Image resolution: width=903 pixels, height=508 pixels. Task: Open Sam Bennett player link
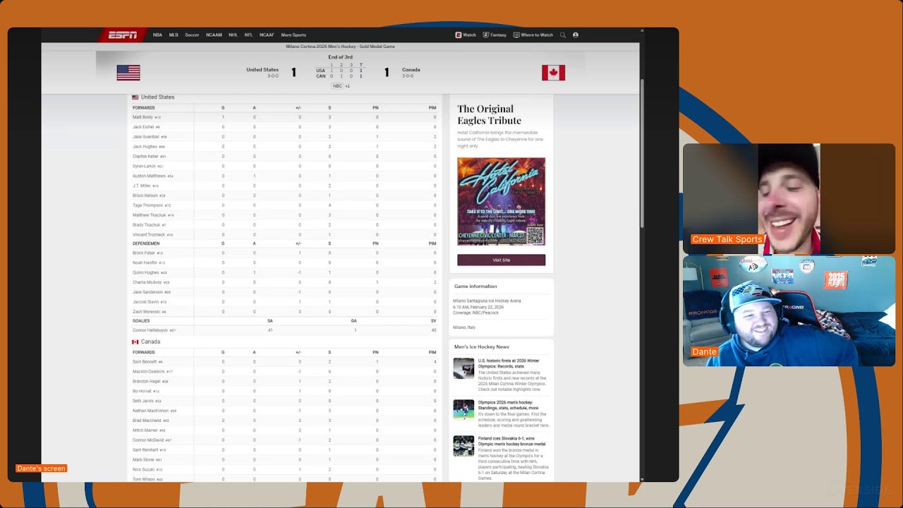[145, 362]
